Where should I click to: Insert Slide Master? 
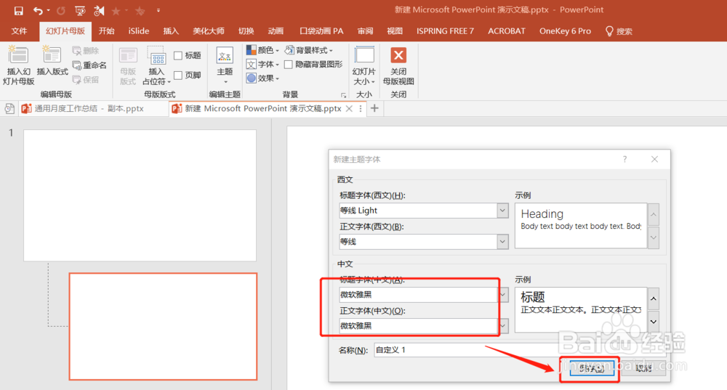[19, 65]
